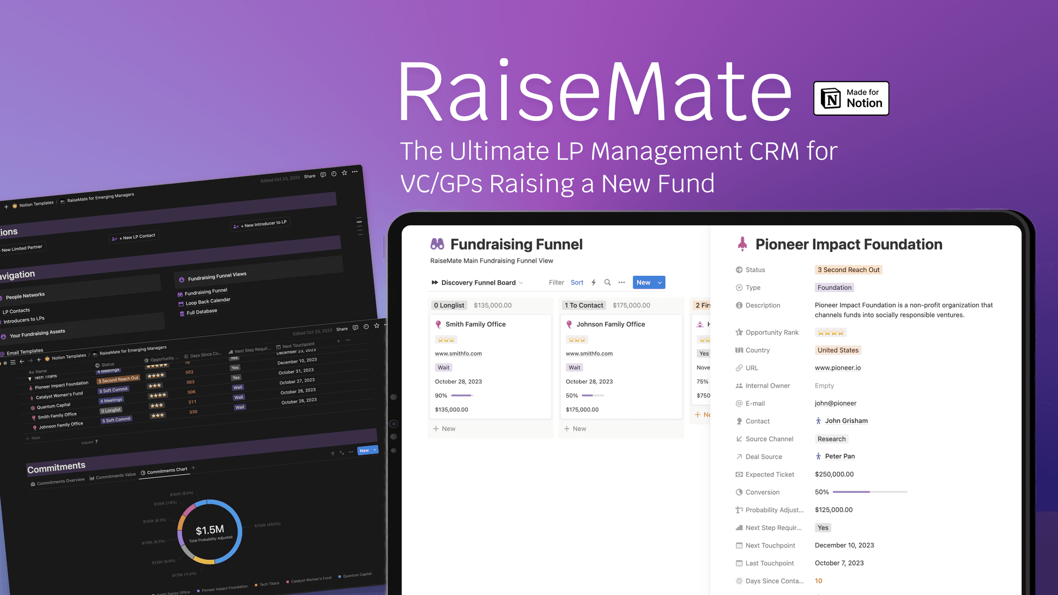Click the back arrow in lower dark window

point(22,362)
